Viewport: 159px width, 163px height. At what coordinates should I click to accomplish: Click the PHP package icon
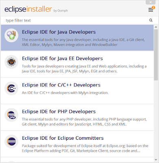click(11, 115)
